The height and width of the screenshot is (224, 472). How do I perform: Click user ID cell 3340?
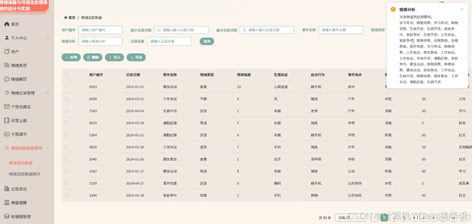coord(93,195)
